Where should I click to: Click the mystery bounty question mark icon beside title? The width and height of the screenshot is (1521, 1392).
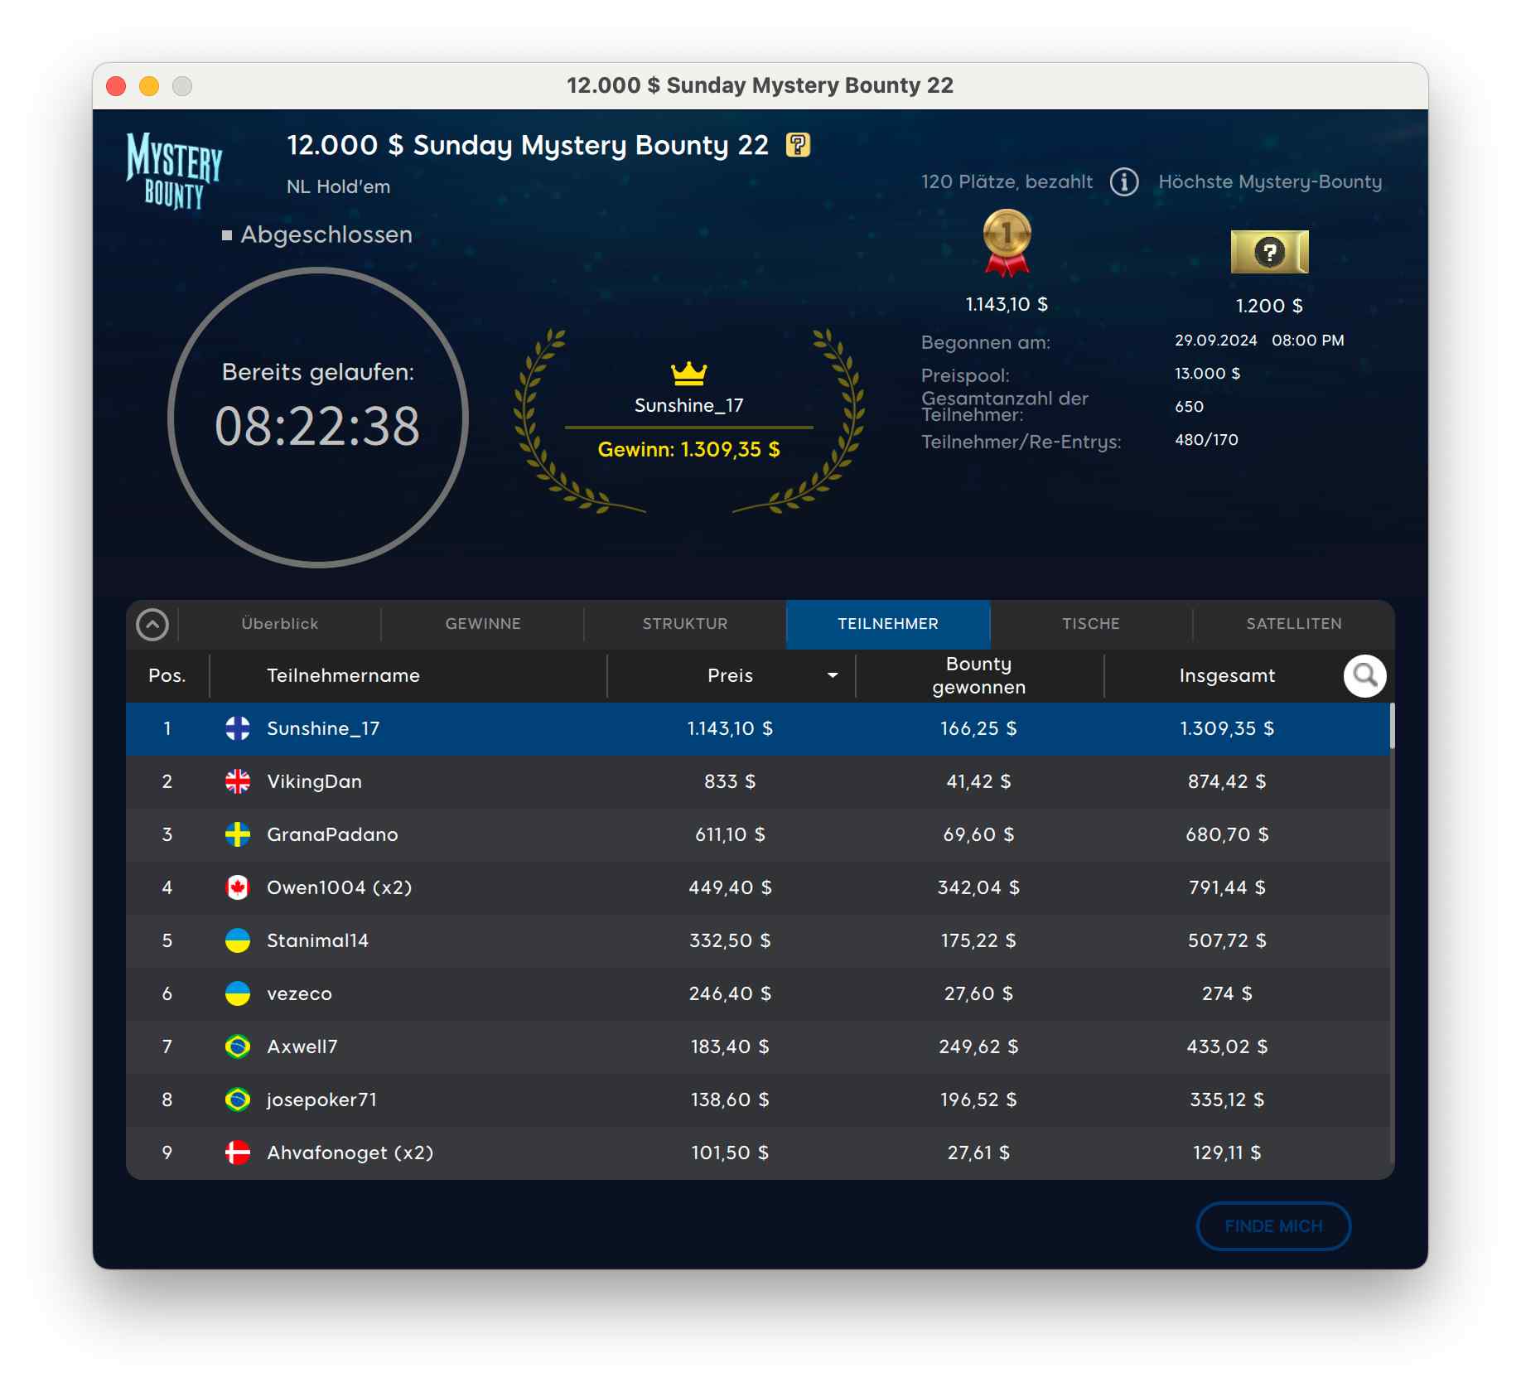coord(797,145)
